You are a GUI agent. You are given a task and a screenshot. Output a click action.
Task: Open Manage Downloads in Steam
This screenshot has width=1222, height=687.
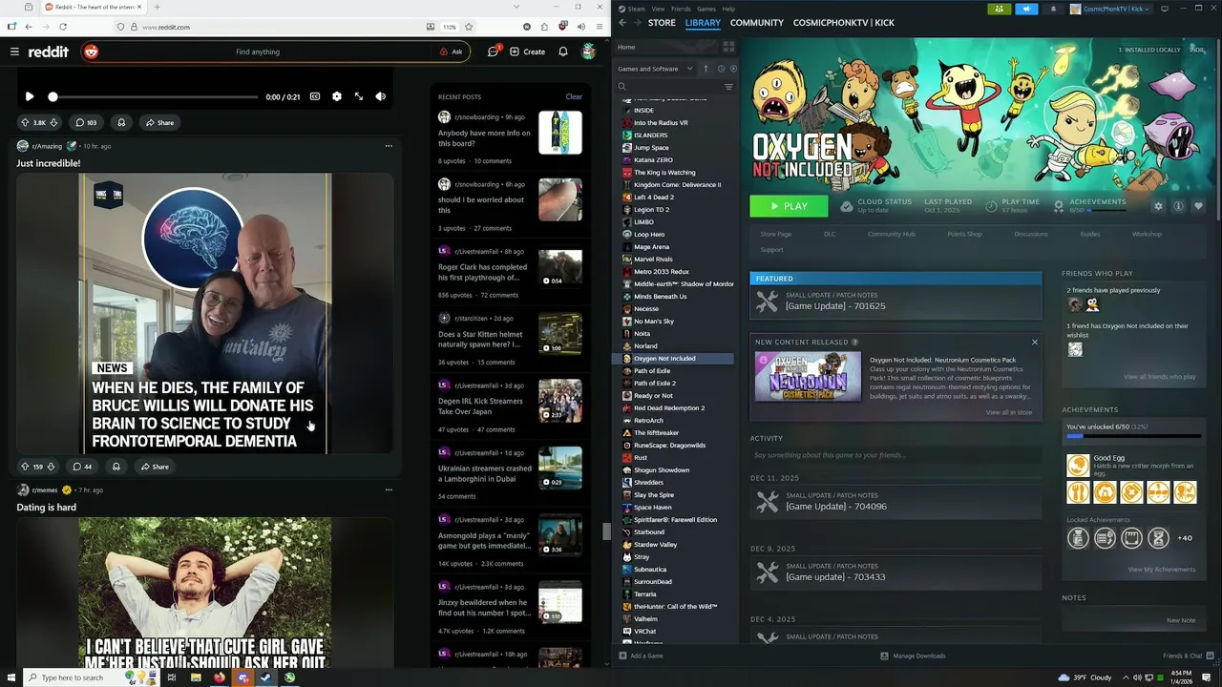coord(913,656)
